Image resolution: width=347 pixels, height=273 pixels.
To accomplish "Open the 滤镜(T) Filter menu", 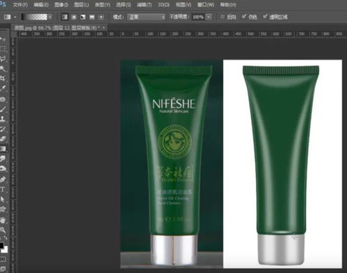I will 144,5.
